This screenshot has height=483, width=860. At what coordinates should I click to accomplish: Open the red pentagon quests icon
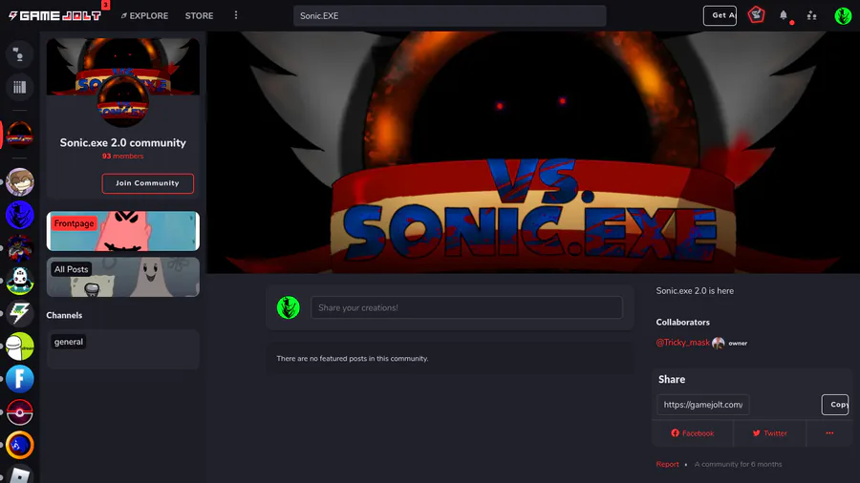(757, 14)
